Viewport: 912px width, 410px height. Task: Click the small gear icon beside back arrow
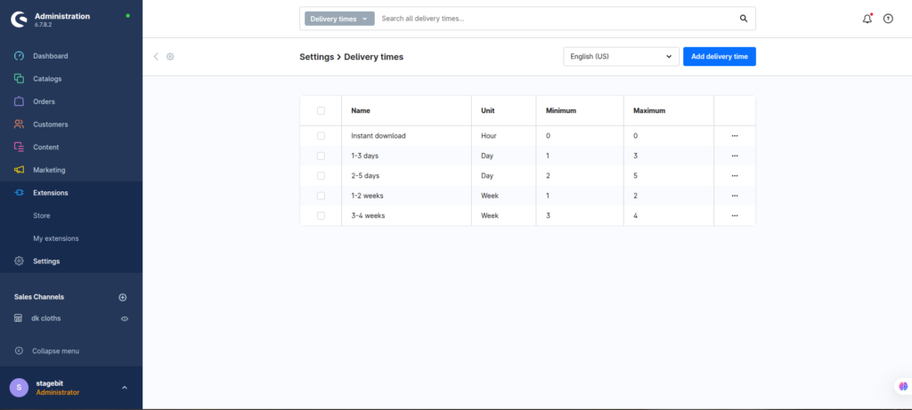(x=170, y=56)
